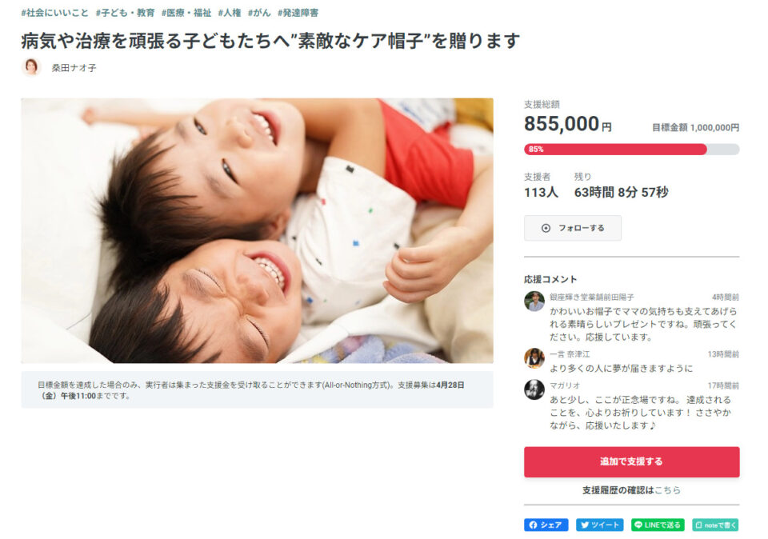Open 一言 奈津江's commenter avatar
768x539 pixels.
[534, 357]
